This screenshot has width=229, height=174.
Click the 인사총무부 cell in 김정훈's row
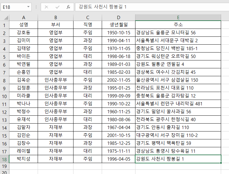(x=56, y=88)
